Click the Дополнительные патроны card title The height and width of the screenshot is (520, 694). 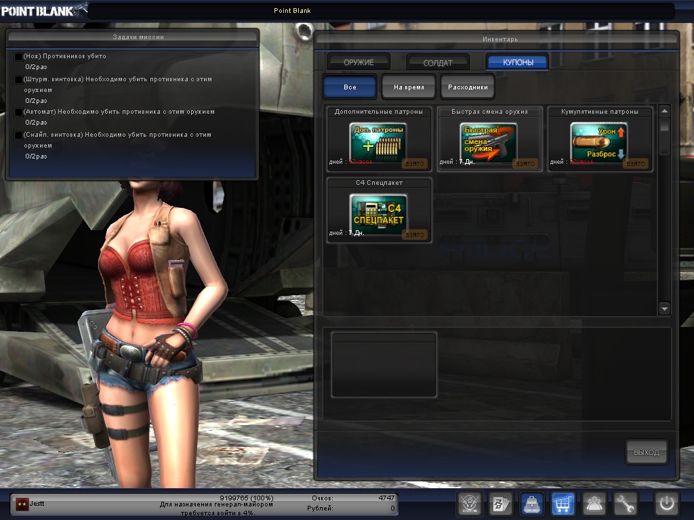[378, 112]
